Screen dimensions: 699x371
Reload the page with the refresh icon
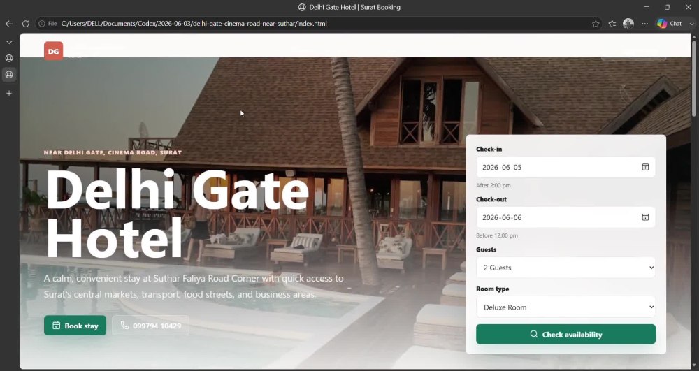[x=25, y=24]
